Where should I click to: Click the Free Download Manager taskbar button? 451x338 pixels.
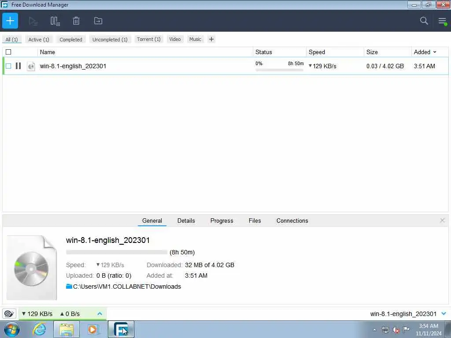pos(121,329)
